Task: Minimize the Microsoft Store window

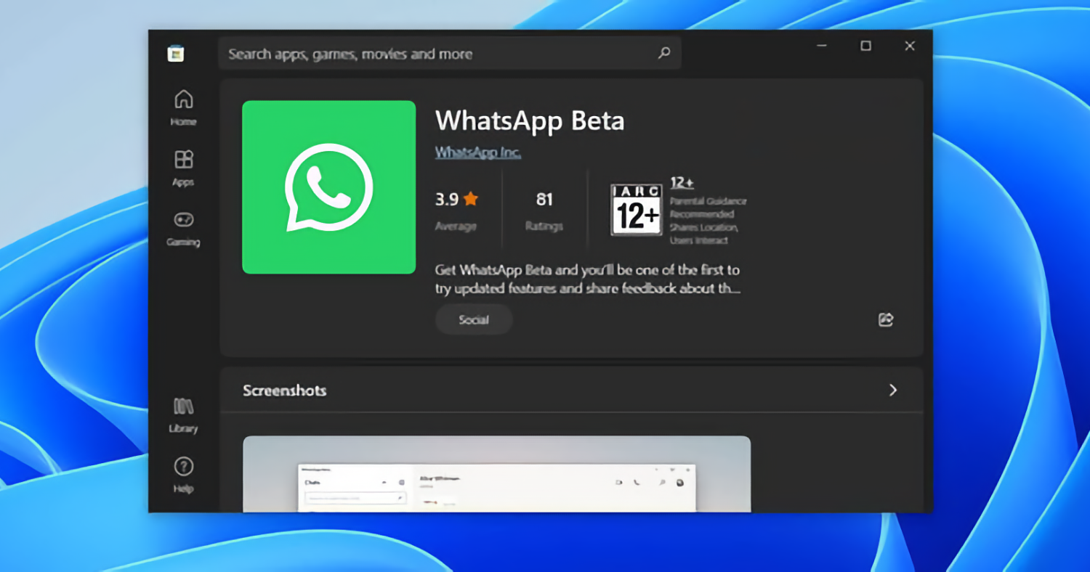Action: (x=822, y=46)
